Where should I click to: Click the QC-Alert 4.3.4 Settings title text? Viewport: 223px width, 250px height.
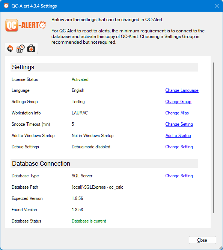pyautogui.click(x=34, y=6)
